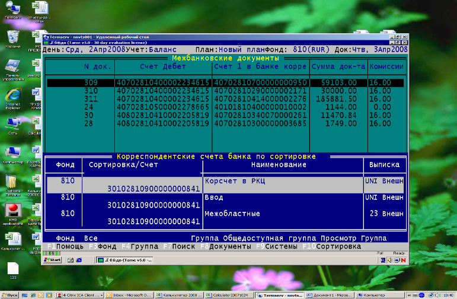The width and height of the screenshot is (457, 299).
Task: Open the Termserv desktop icon
Action: [x=13, y=9]
